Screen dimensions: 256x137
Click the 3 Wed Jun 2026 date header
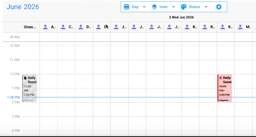coord(181,17)
